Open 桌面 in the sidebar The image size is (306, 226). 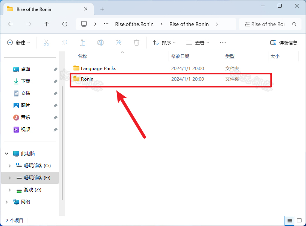[26, 69]
